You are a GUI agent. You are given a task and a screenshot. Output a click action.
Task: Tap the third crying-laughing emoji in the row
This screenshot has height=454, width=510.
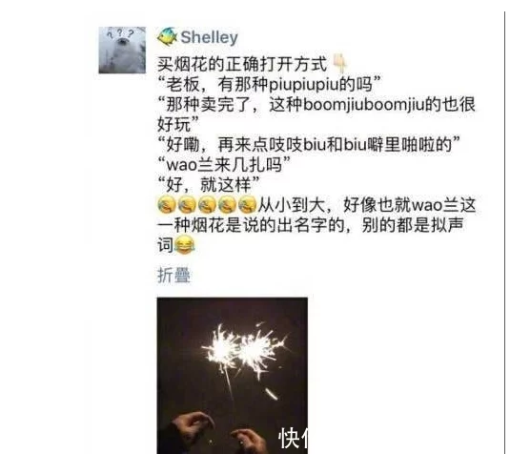207,206
